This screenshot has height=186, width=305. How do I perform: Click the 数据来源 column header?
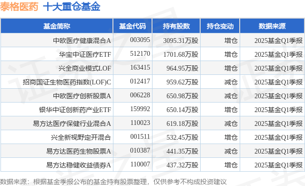(272, 26)
